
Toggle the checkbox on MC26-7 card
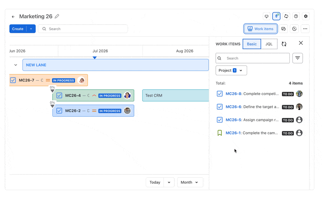point(13,80)
